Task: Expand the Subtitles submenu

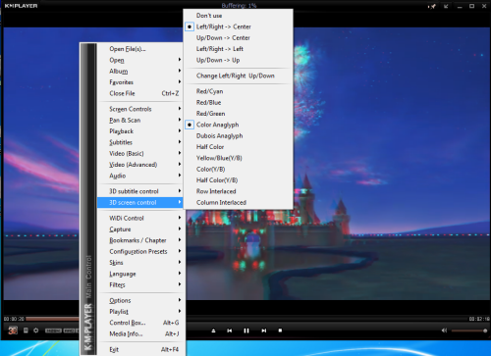Action: click(x=140, y=142)
